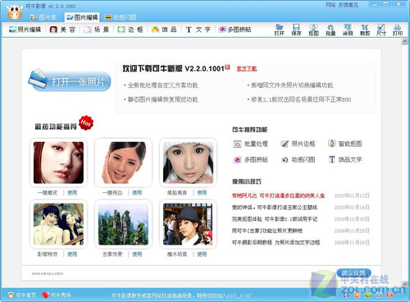Screen dimensions: 410x302
Task: Open the 美容 beauty menu
Action: pos(62,30)
